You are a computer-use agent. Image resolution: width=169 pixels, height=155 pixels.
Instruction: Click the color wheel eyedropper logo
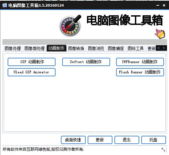pyautogui.click(x=70, y=25)
